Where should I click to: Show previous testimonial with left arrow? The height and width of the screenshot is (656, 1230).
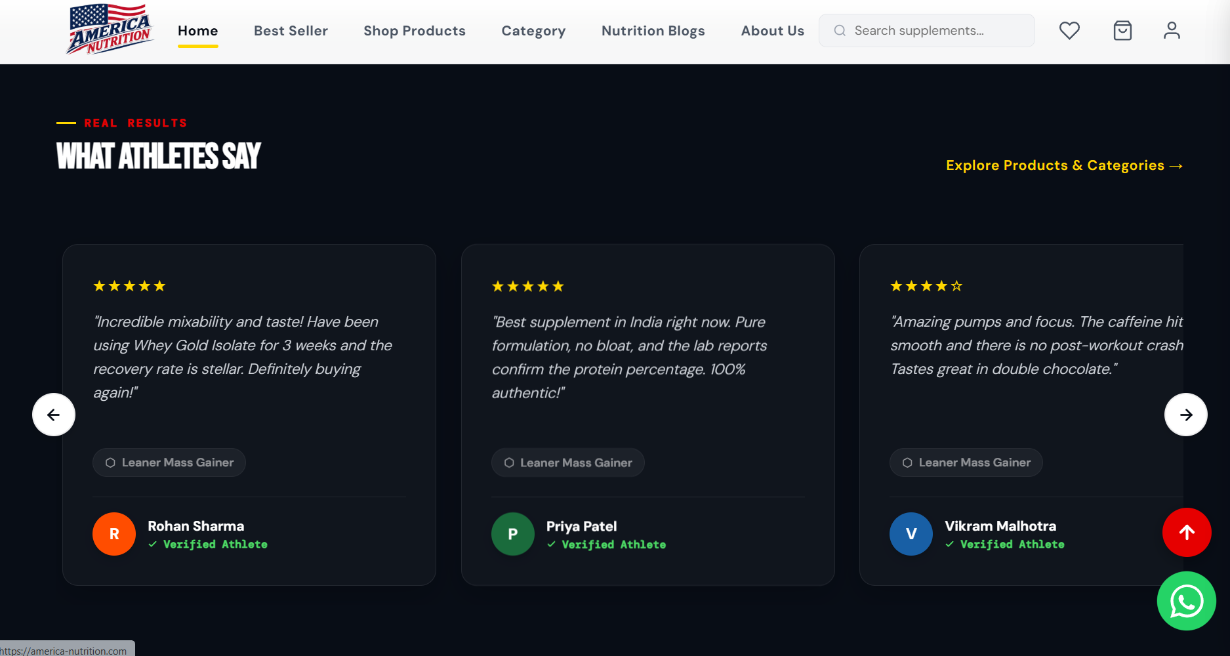(x=54, y=415)
